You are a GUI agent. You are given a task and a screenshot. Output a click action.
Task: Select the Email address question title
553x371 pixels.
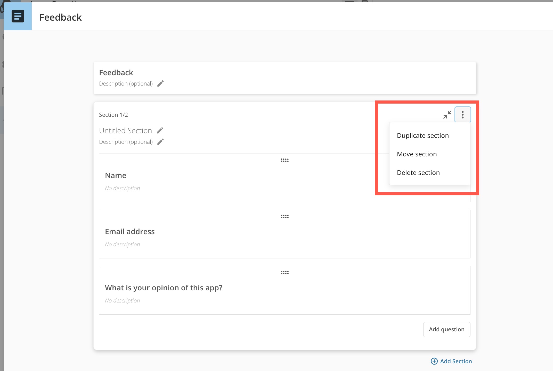tap(130, 231)
